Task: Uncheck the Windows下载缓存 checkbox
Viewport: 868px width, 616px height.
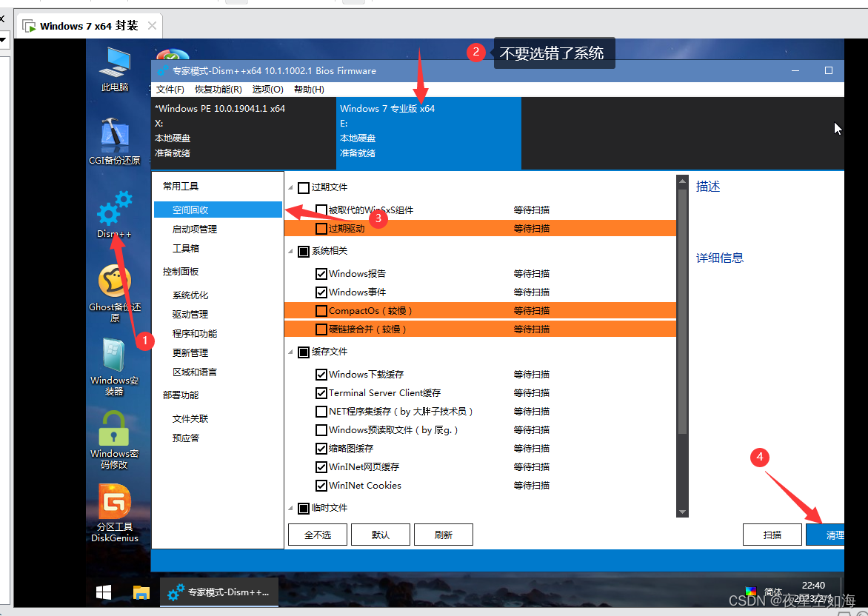Action: point(321,375)
